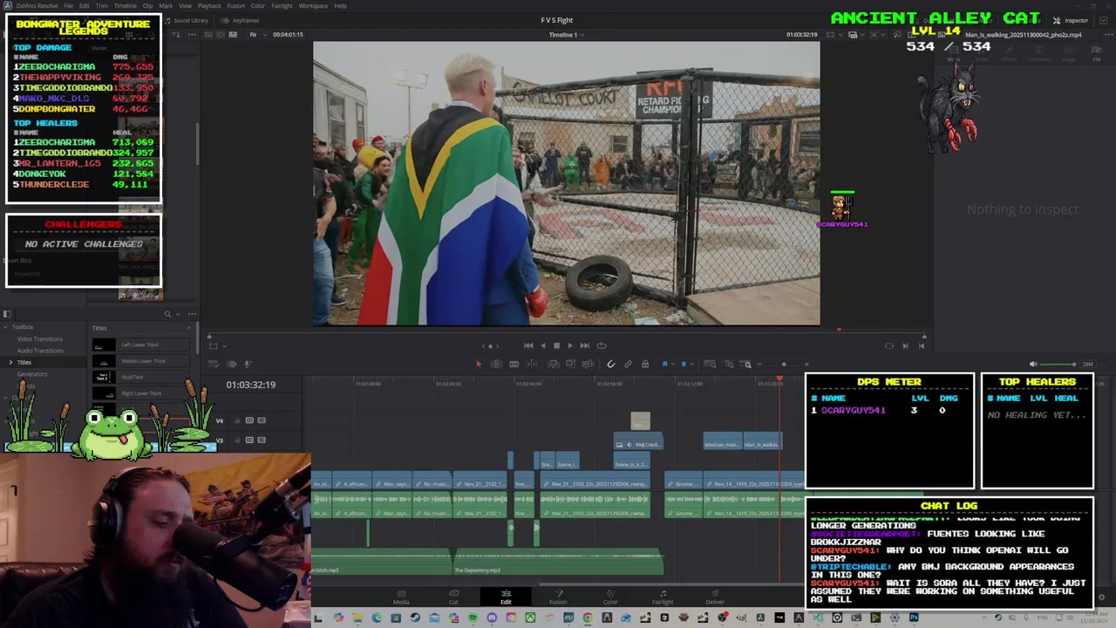The height and width of the screenshot is (628, 1116).
Task: Select the Right Lower Third title
Action: [x=140, y=393]
